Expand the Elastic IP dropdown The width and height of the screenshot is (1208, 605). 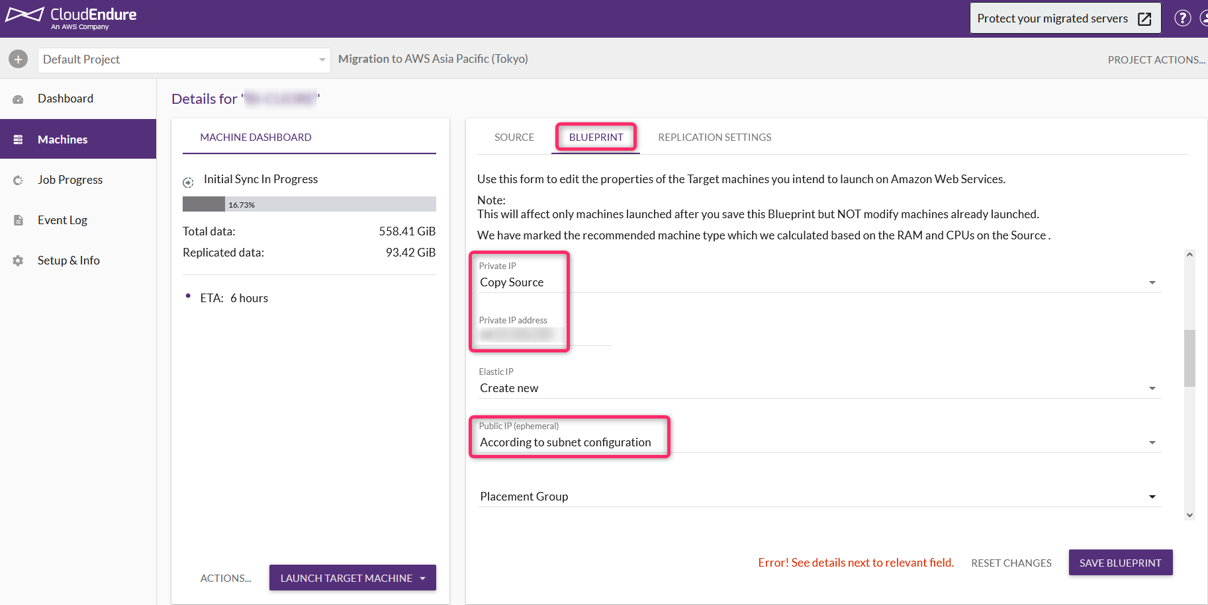click(x=819, y=388)
